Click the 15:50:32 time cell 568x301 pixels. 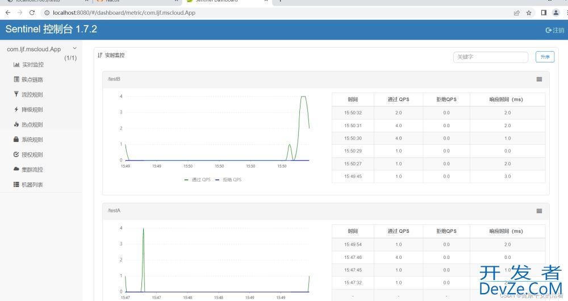click(x=353, y=112)
